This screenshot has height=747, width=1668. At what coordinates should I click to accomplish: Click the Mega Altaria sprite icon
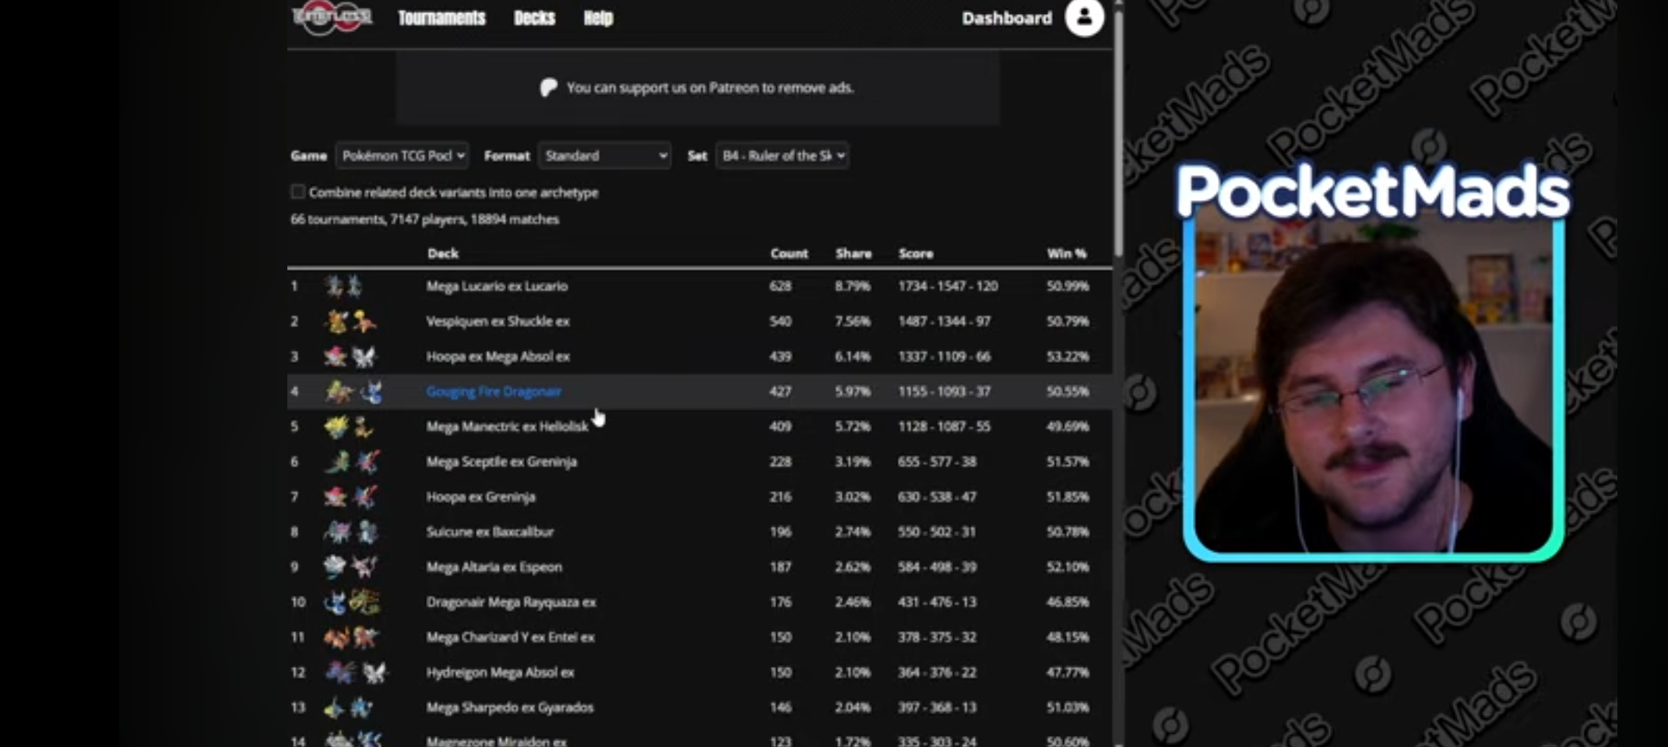tap(335, 567)
